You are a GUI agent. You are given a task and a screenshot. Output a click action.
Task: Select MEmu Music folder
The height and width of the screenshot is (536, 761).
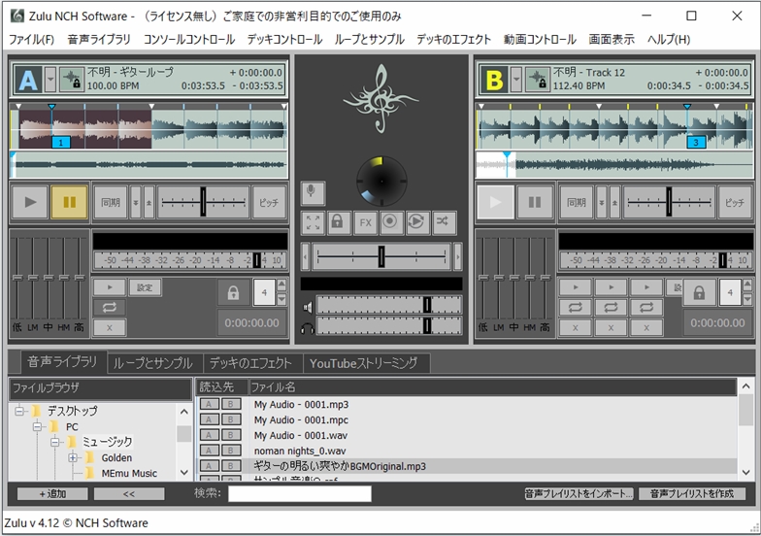pyautogui.click(x=129, y=474)
